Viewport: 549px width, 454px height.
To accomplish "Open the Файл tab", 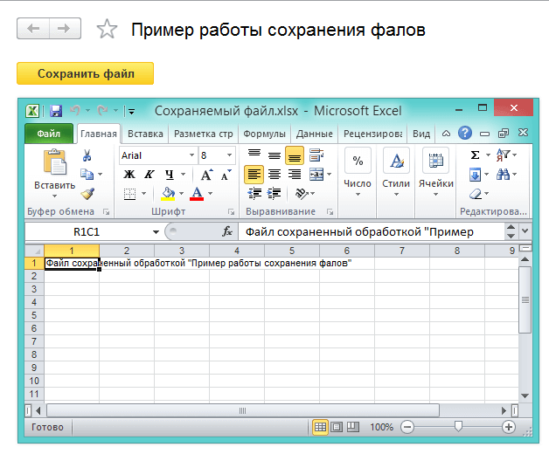I will (49, 134).
